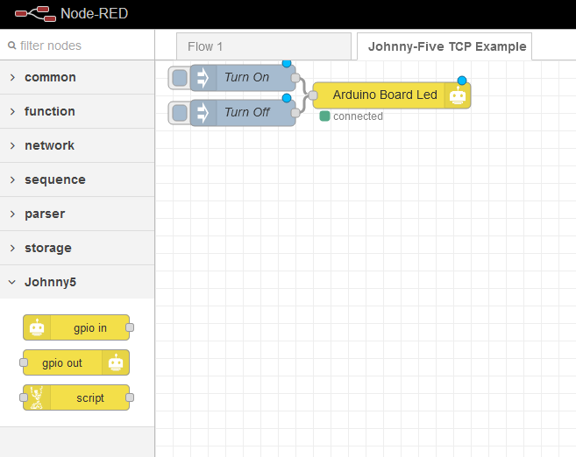Click the output port of gpio in palette node
576x457 pixels.
[x=130, y=327]
